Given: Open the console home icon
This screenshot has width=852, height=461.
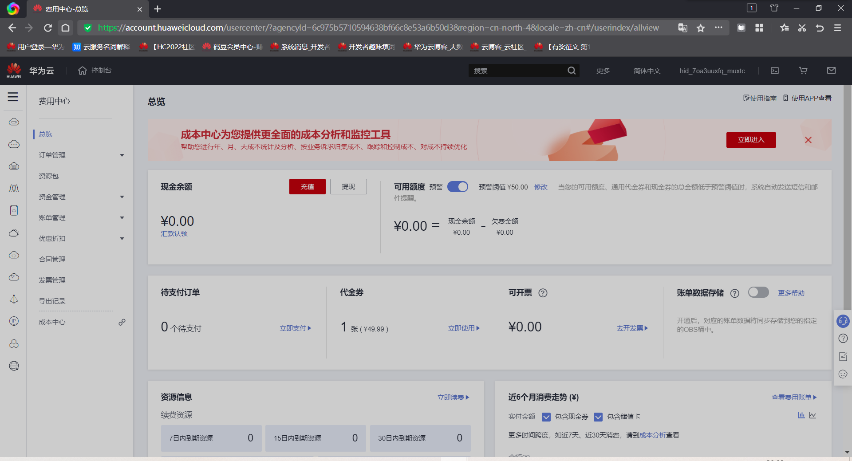Looking at the screenshot, I should click(82, 71).
